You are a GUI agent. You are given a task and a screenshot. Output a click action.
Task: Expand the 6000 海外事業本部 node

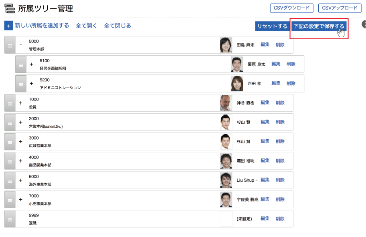pyautogui.click(x=21, y=180)
